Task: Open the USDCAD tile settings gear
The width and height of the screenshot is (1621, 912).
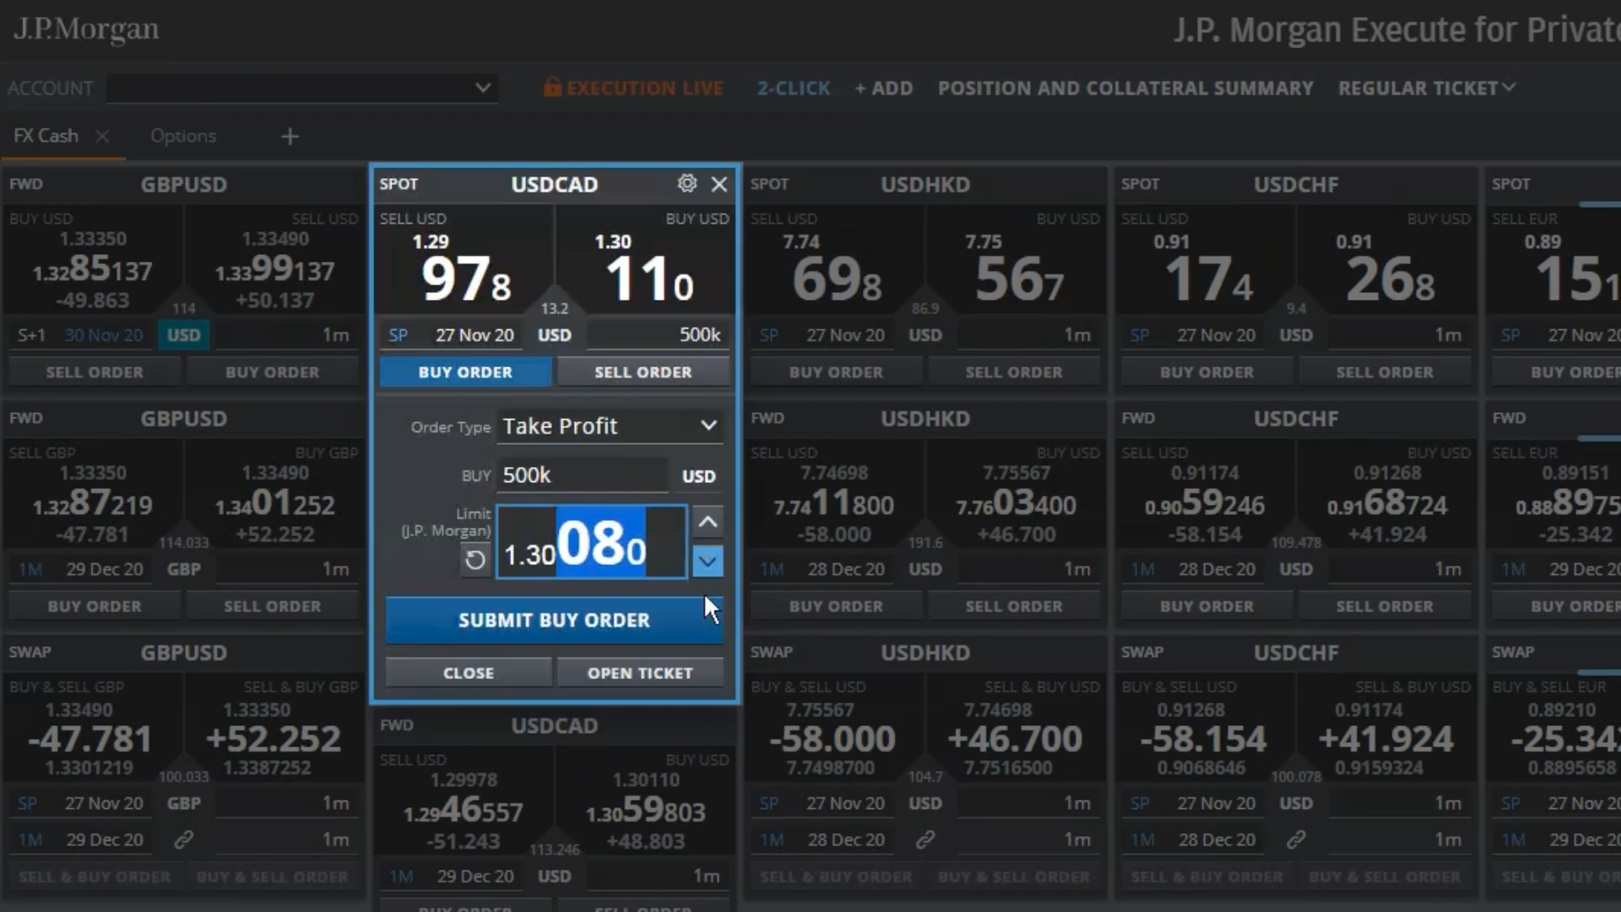Action: pyautogui.click(x=687, y=183)
